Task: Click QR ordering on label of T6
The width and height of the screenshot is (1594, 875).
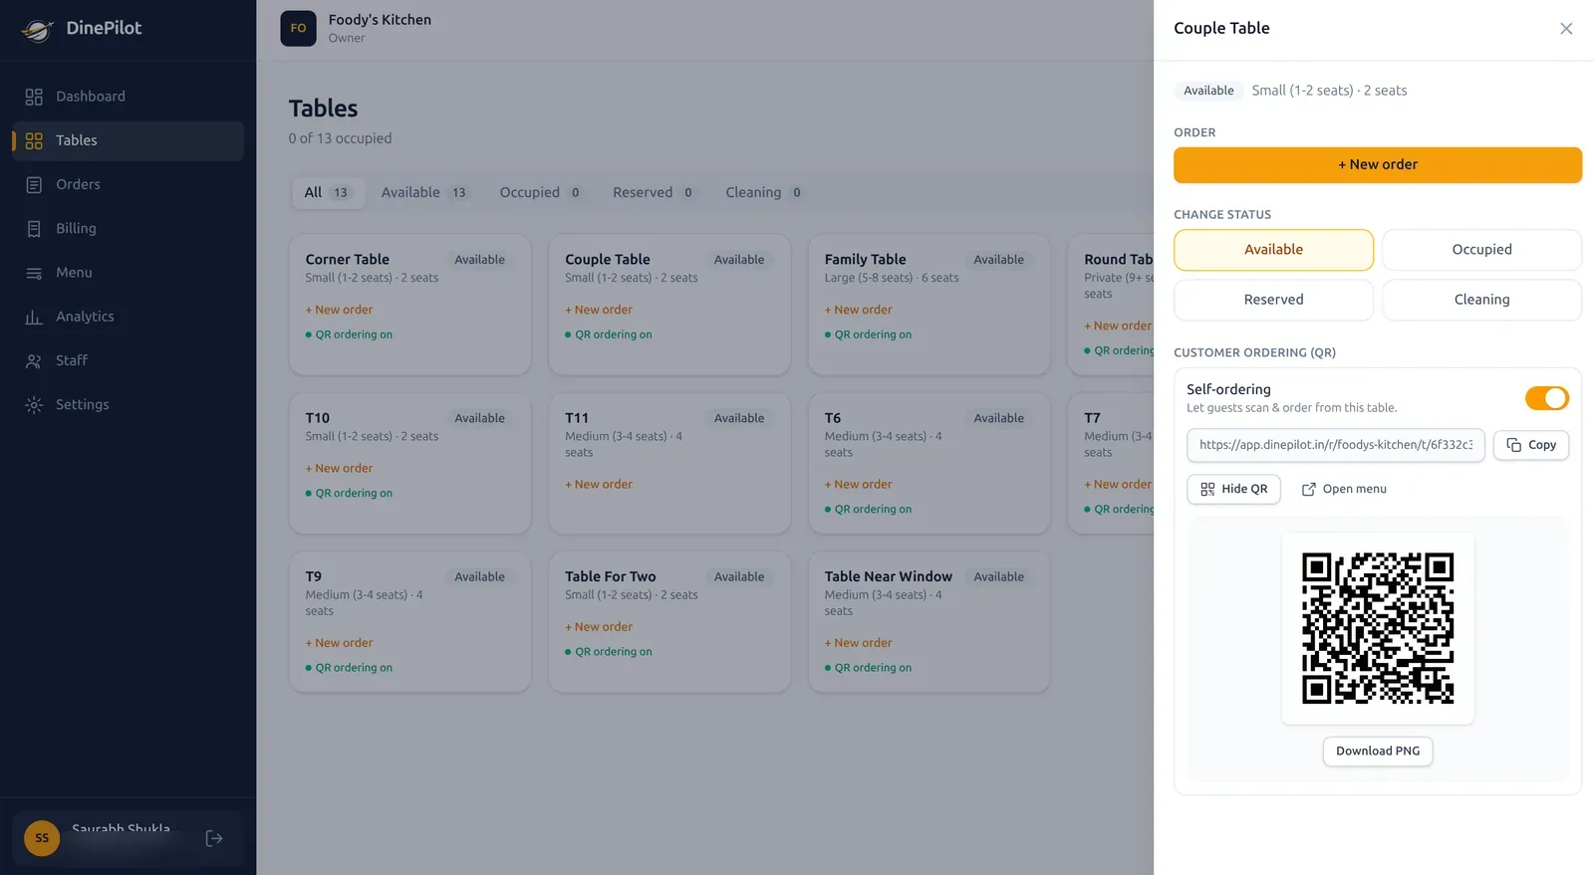Action: click(868, 510)
